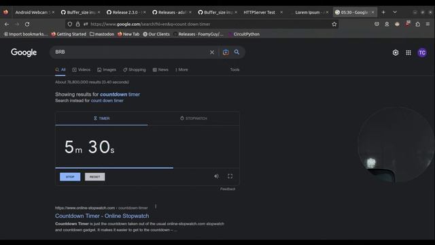Click the Save to Pocket icon
Screen dimensions: 435x245
[x=377, y=24]
